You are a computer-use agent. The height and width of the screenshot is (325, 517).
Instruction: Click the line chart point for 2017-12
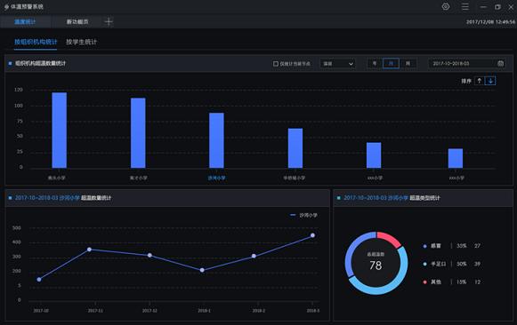click(149, 255)
